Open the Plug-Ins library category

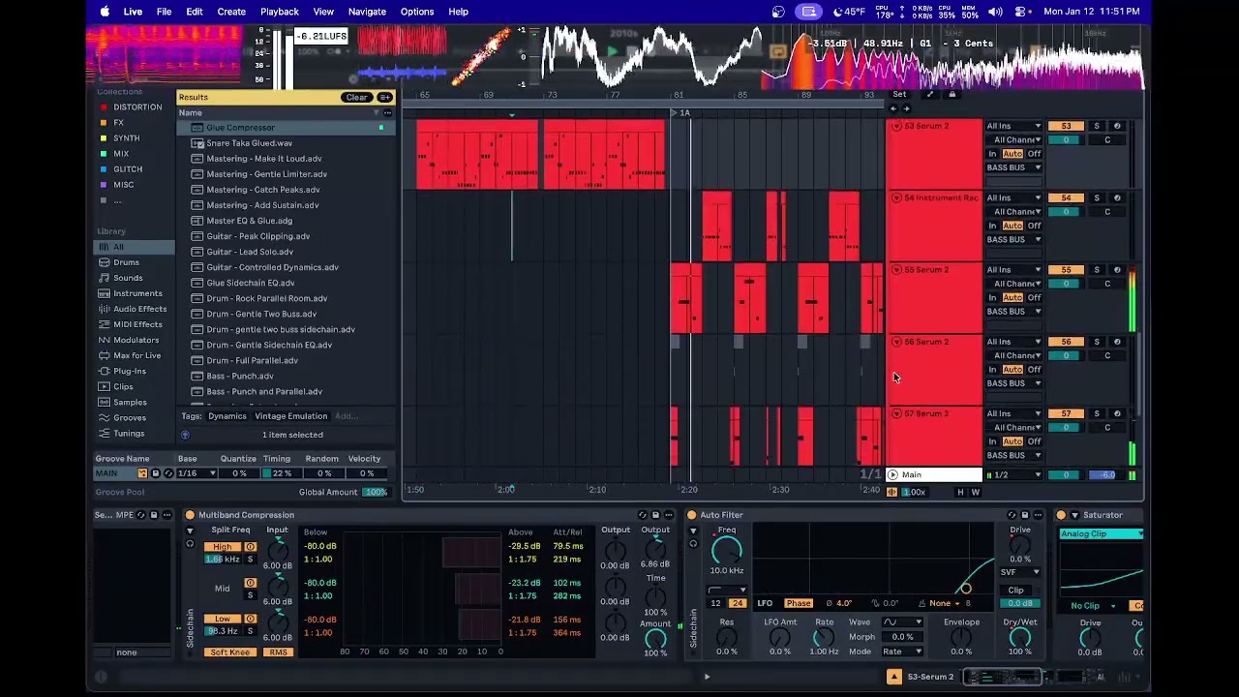130,371
